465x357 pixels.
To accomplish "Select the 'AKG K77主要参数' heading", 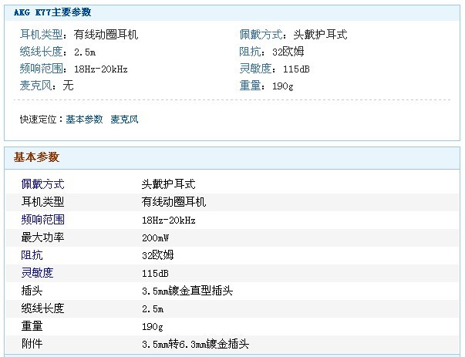I will click(x=52, y=12).
